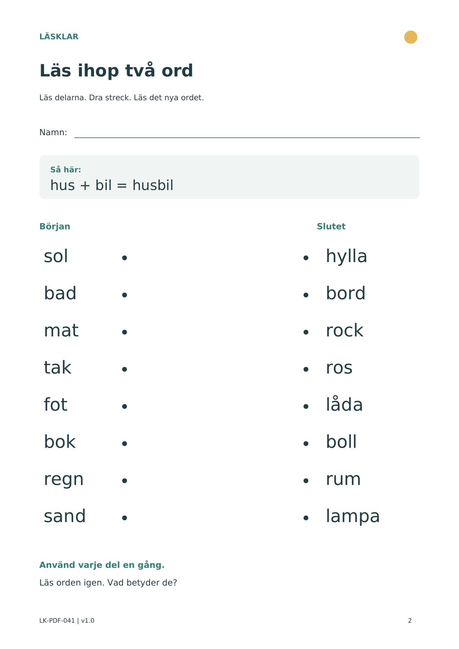This screenshot has height=649, width=459.
Task: Click the Början column heading
Action: (x=55, y=226)
